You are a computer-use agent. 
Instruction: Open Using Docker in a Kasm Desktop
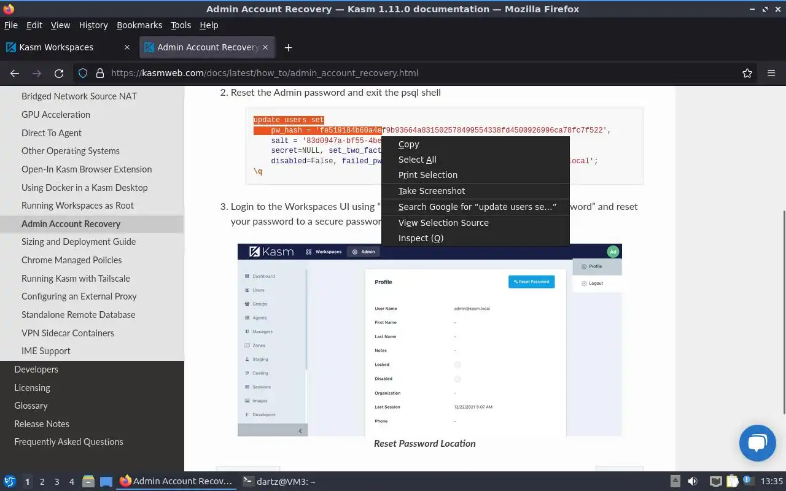pos(85,188)
